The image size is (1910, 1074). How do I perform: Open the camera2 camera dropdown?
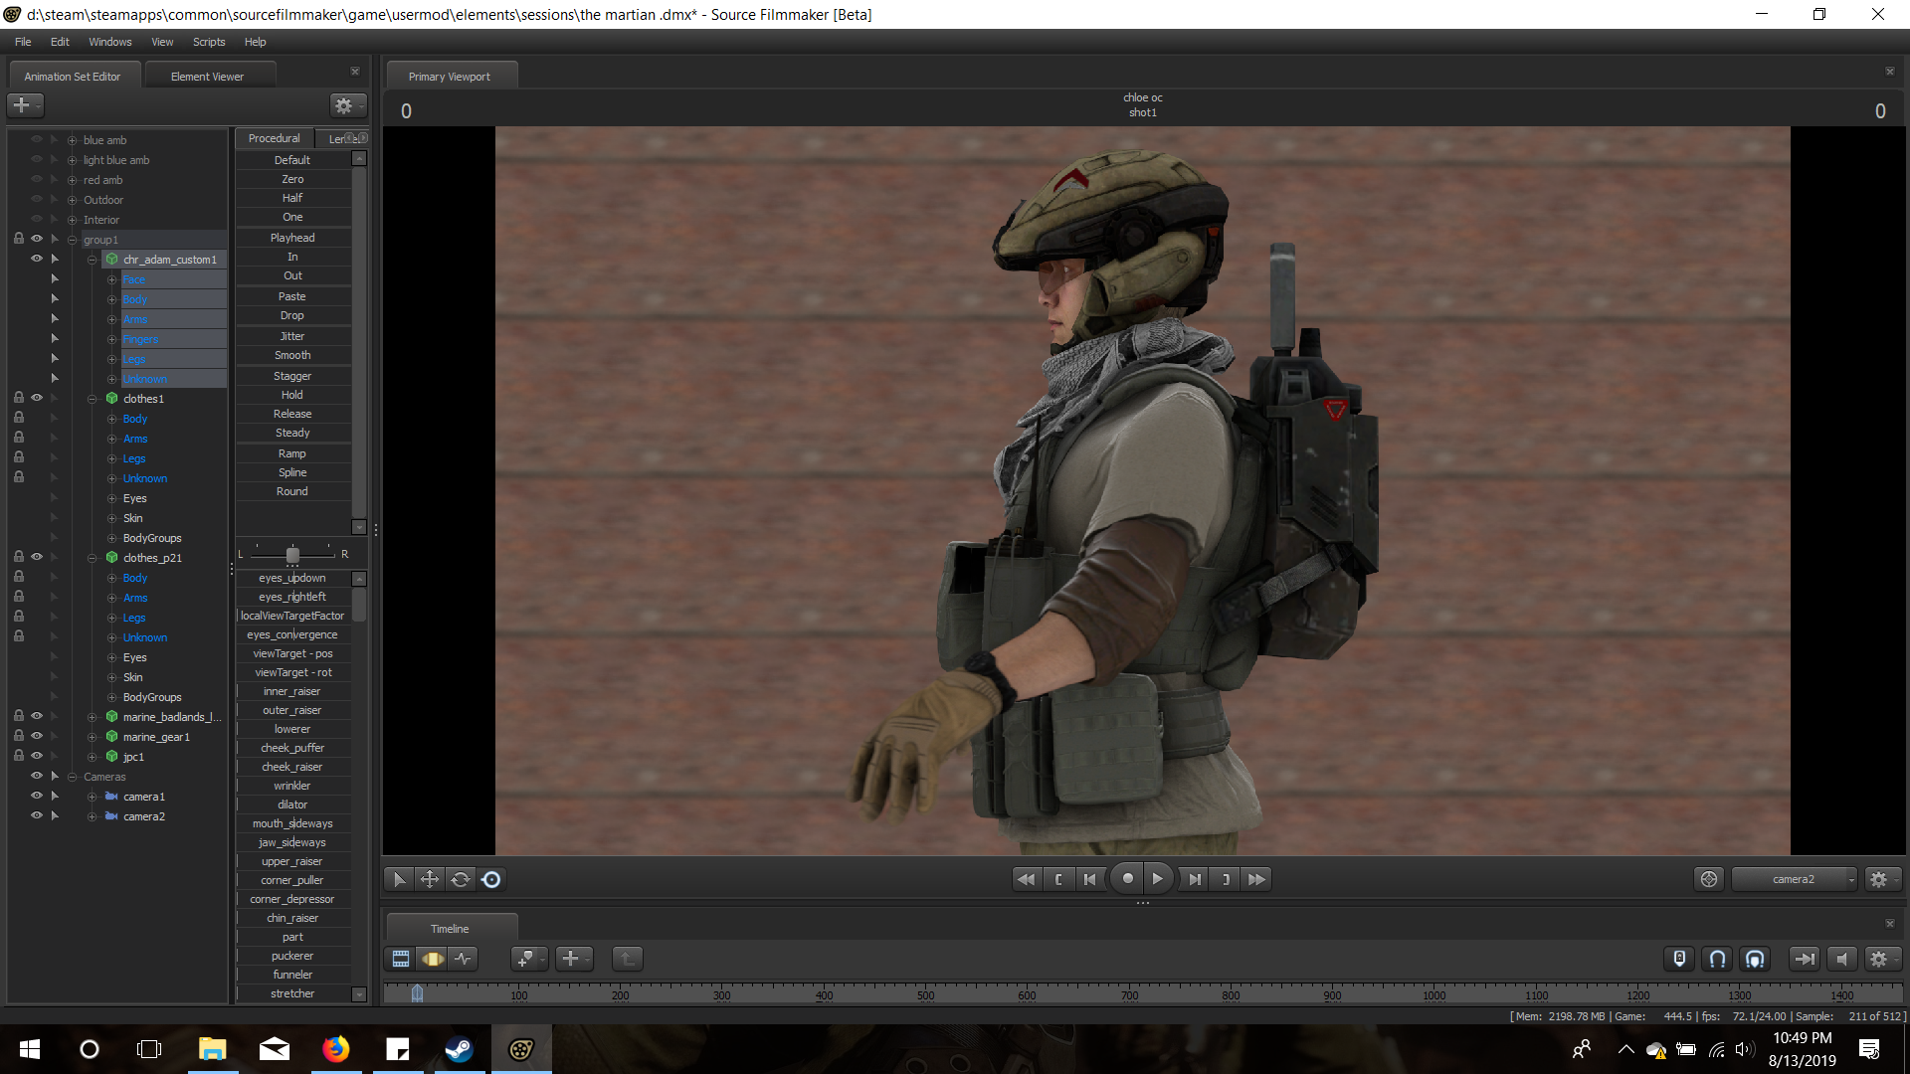(x=1794, y=879)
